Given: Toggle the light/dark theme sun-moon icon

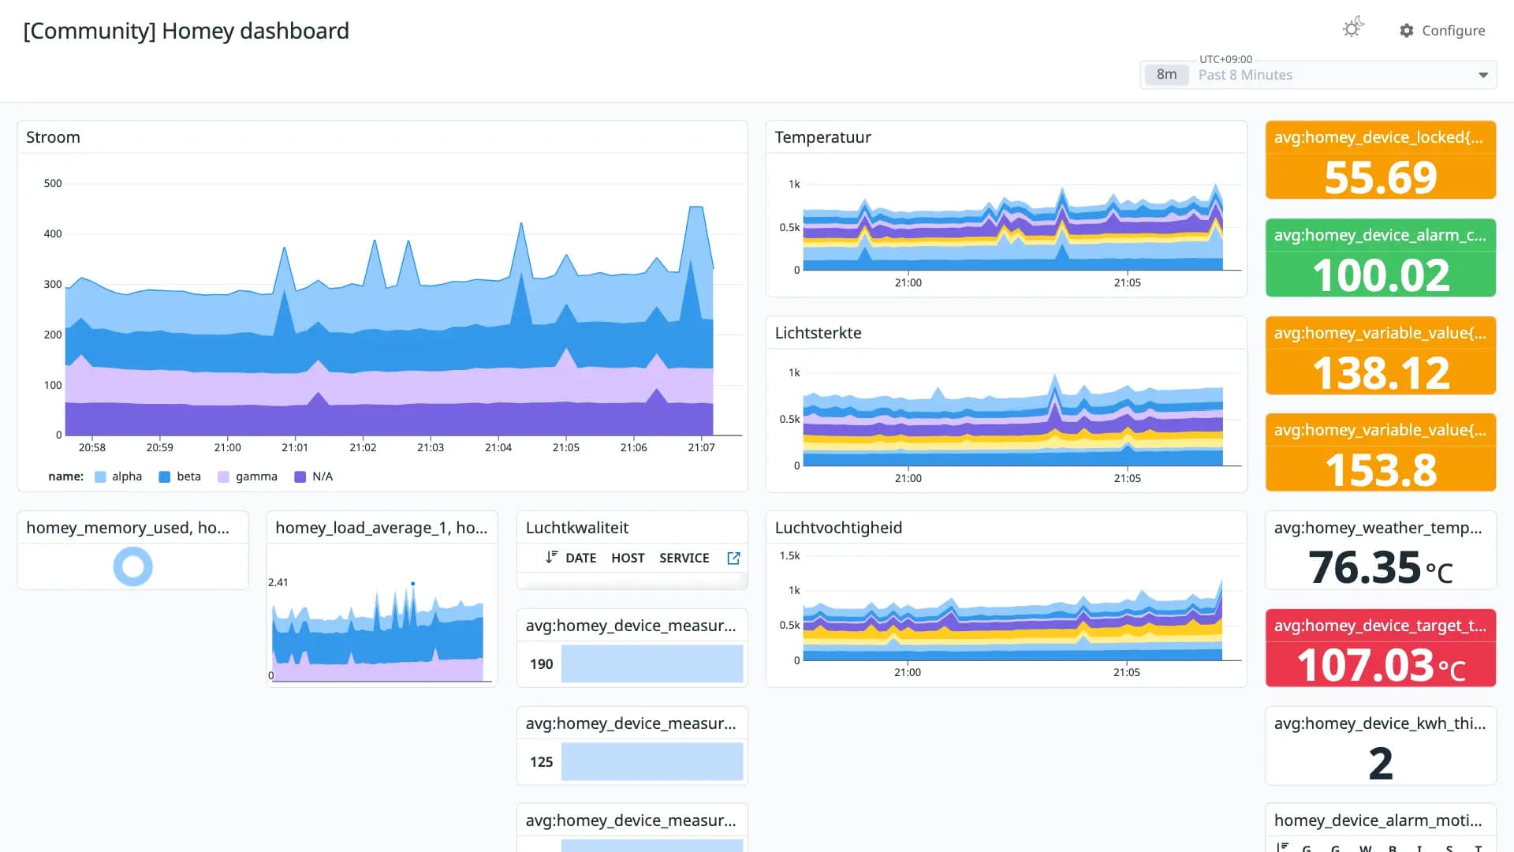Looking at the screenshot, I should coord(1353,28).
